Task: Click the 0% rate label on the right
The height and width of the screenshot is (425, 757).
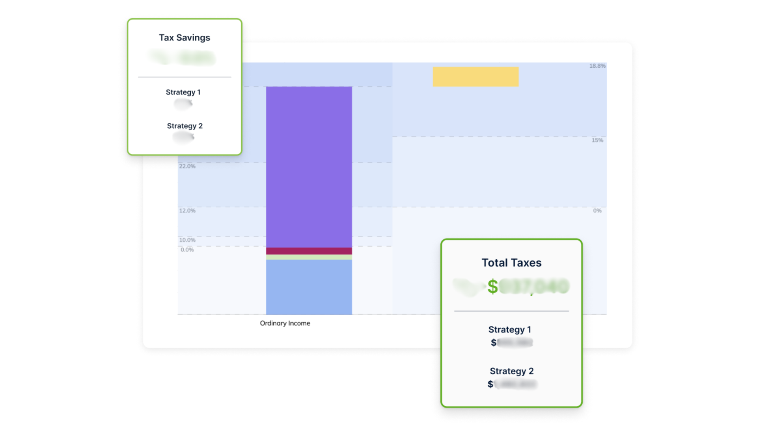Action: tap(597, 211)
